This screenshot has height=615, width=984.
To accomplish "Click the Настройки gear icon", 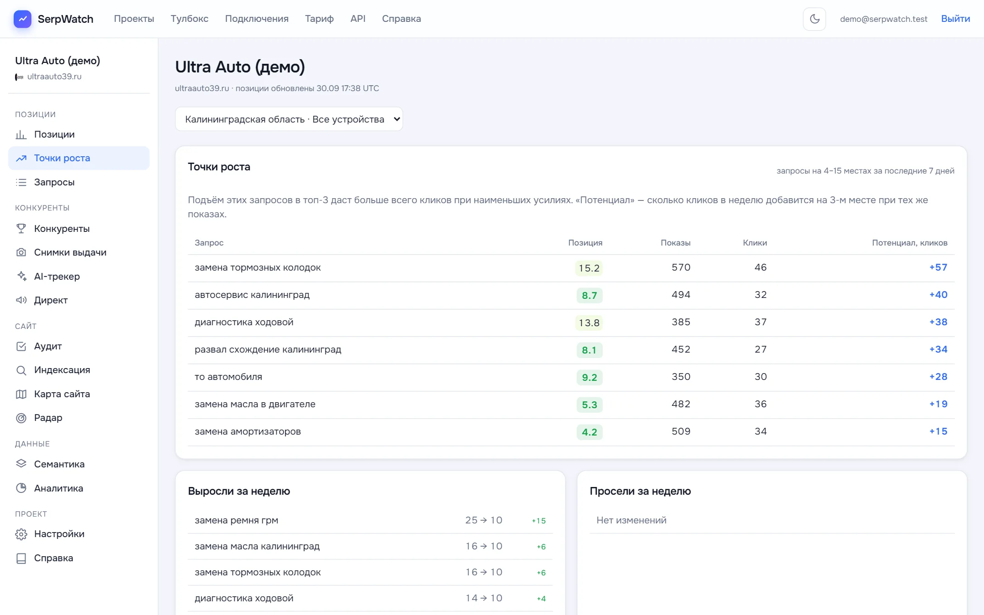I will 21,534.
